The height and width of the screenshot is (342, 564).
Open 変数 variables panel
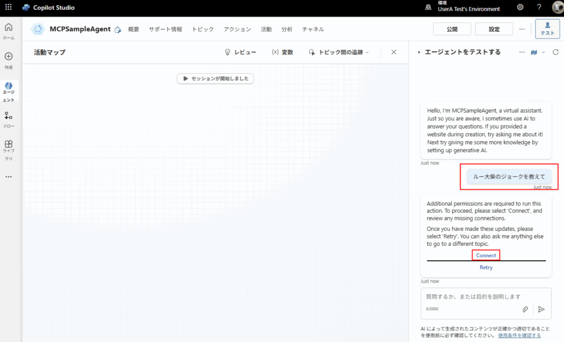(283, 52)
